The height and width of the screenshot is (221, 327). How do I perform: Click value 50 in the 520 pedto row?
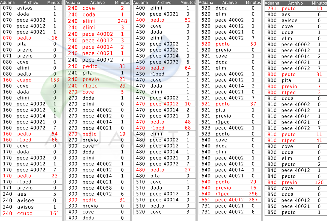[x=253, y=44]
